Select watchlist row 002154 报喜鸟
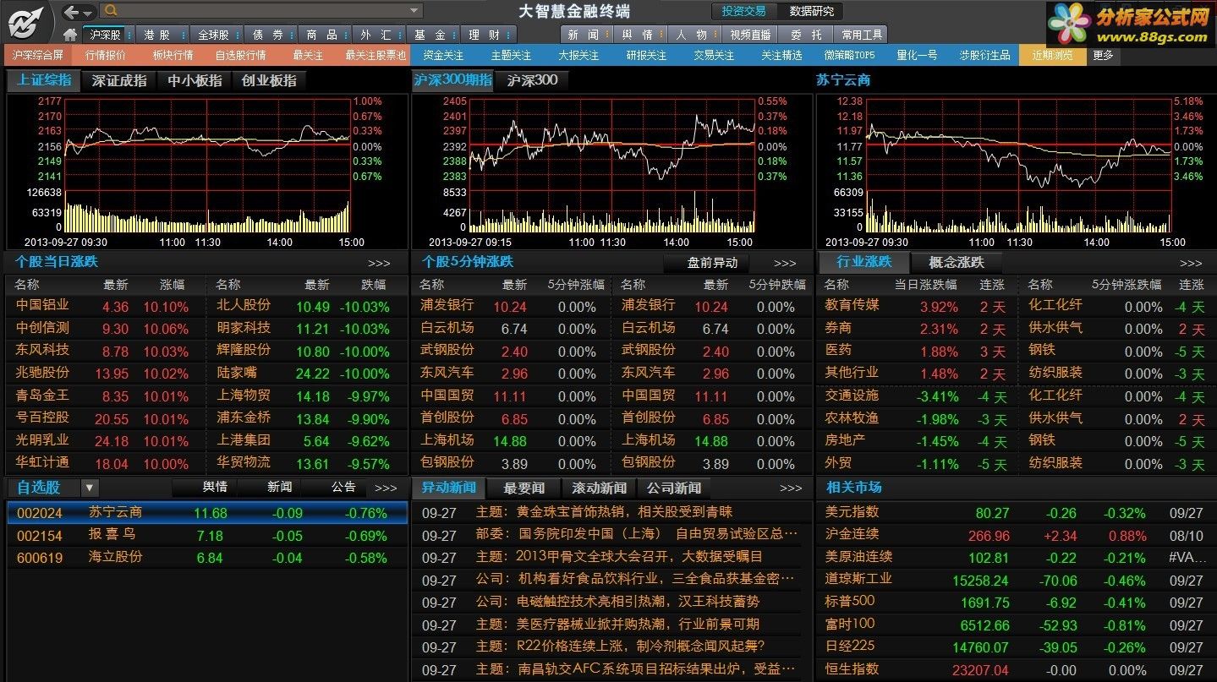Image resolution: width=1217 pixels, height=682 pixels. point(207,535)
